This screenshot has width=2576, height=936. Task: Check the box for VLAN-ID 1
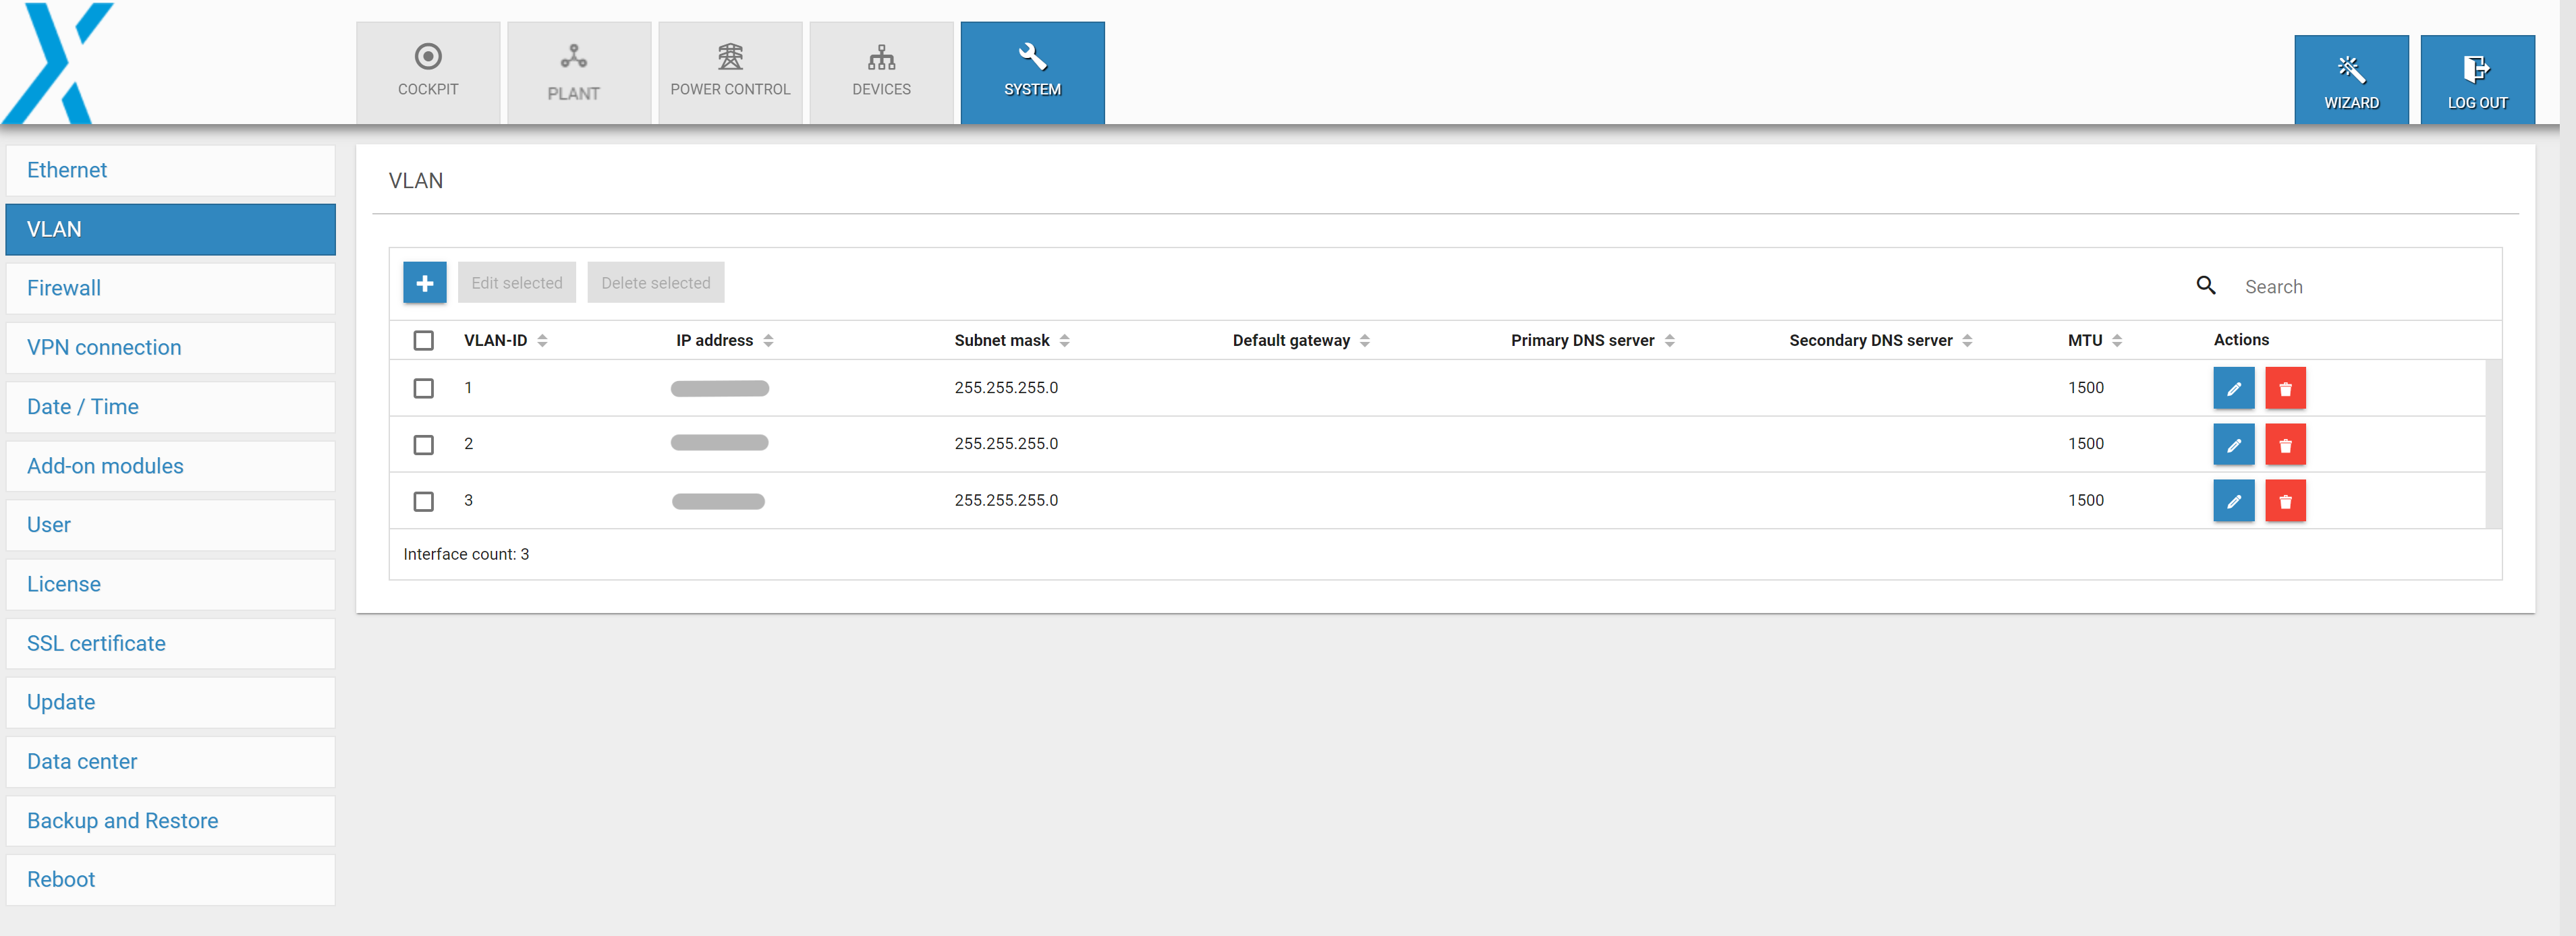[x=424, y=388]
